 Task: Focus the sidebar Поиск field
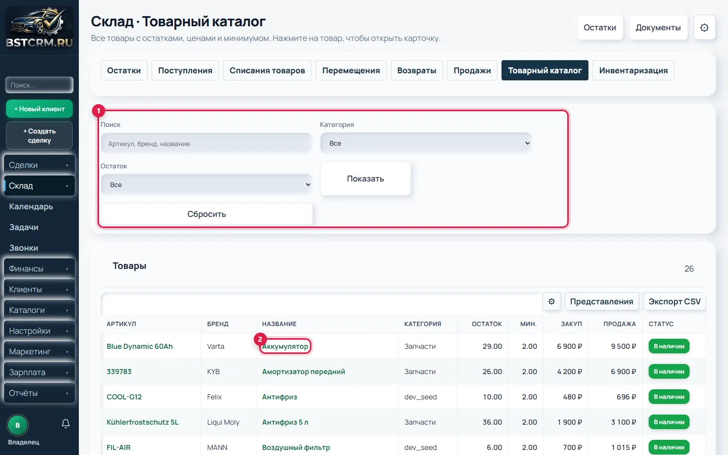pyautogui.click(x=39, y=85)
